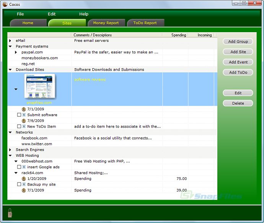Viewport: 264px width, 223px height.
Task: Select the www.twitter.com row
Action: tap(112, 144)
